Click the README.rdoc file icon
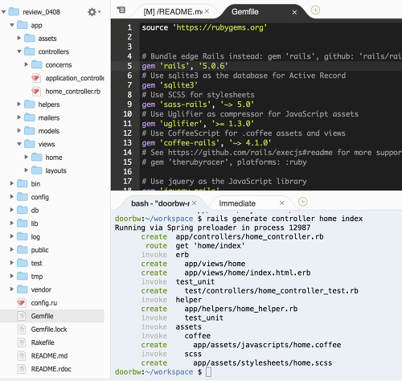Viewport: 402px width, 381px height. 22,369
